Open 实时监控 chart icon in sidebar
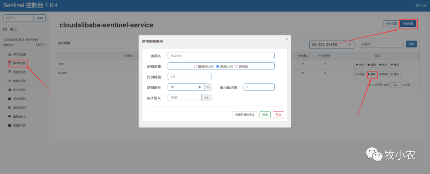This screenshot has width=430, height=174. 10,54
